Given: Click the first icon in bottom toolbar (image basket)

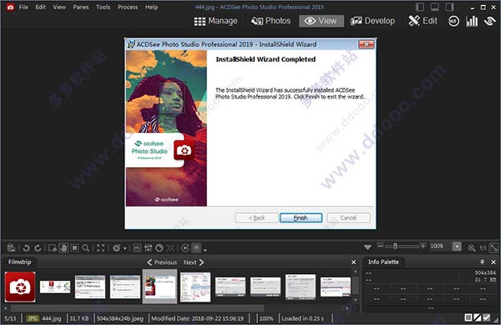Looking at the screenshot, I should point(11,248).
